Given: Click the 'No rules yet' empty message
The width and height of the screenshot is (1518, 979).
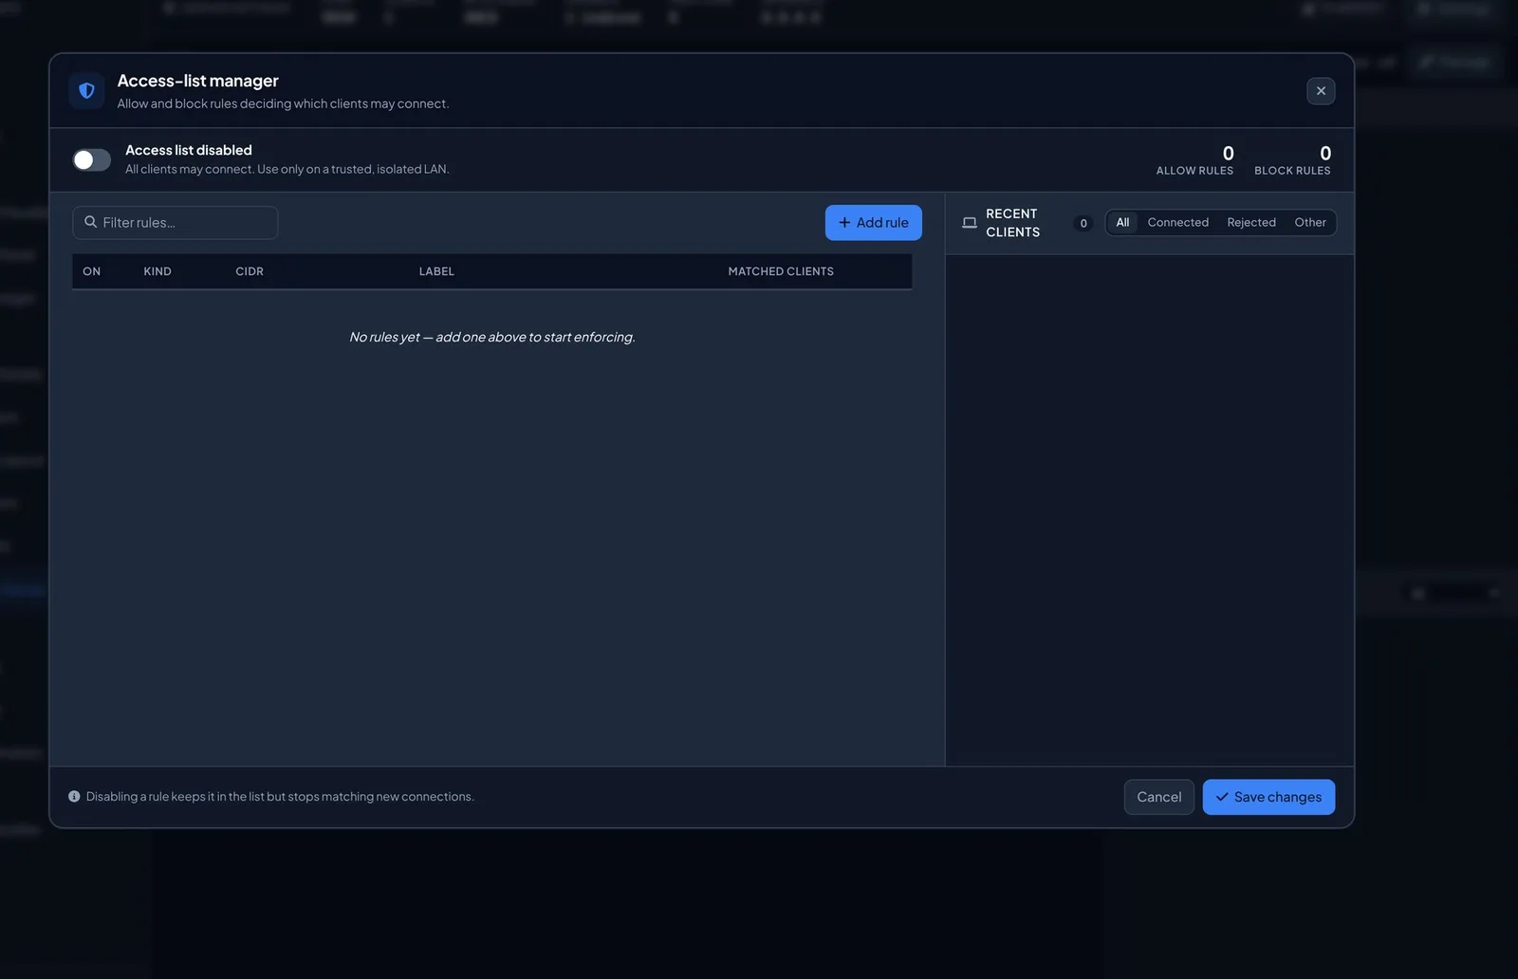Looking at the screenshot, I should click(492, 337).
